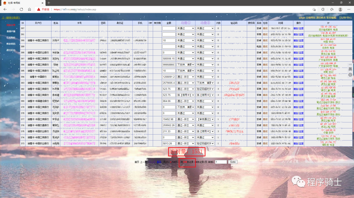Expand the 功能② dropdown in row 391
Screen dimensions: 354x198
[205, 34]
